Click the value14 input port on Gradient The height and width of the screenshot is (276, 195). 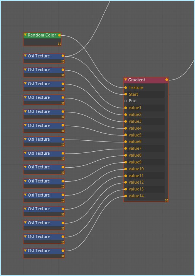[125, 196]
